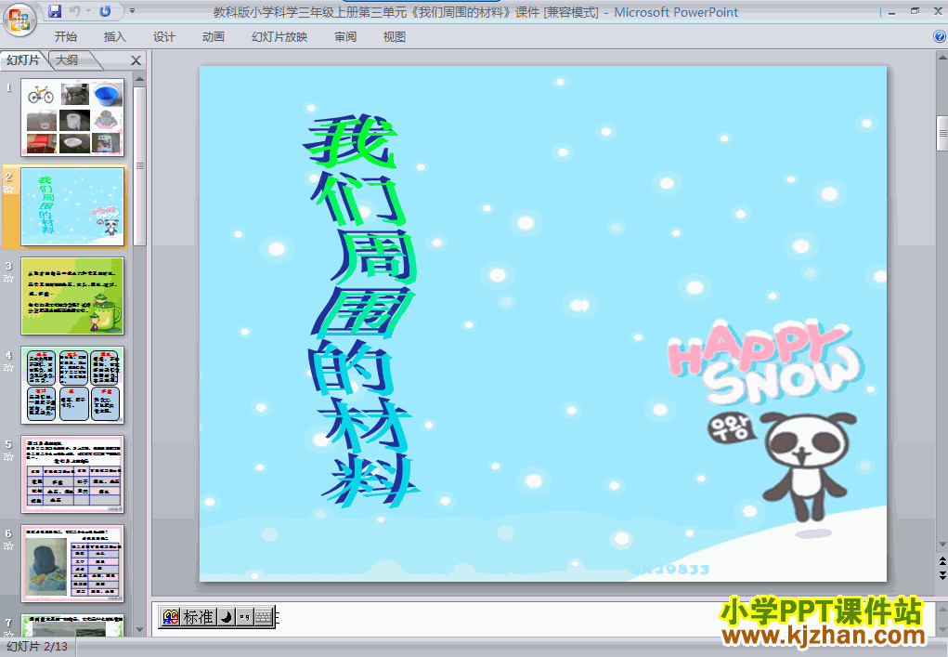Go to previous slide double-arrow button

942,562
